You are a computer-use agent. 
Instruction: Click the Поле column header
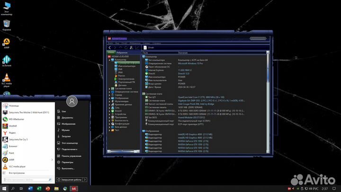[x=145, y=53]
